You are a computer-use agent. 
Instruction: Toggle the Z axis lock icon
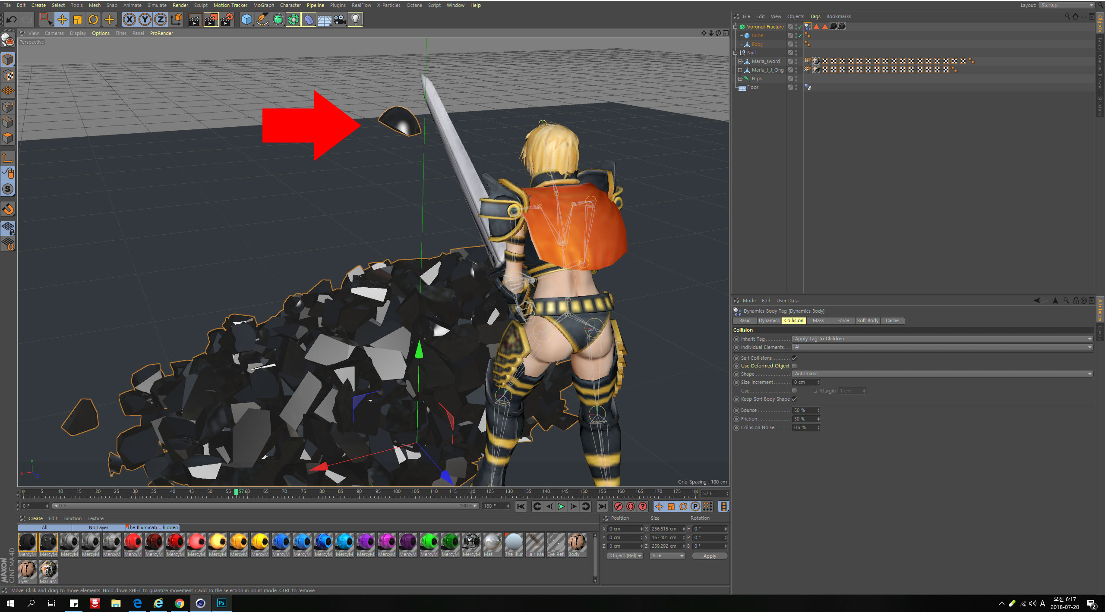point(161,19)
